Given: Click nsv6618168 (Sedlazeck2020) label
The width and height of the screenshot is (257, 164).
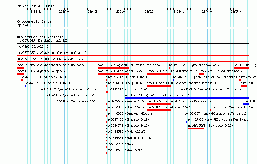Looking at the screenshot, I should (x=169, y=107).
